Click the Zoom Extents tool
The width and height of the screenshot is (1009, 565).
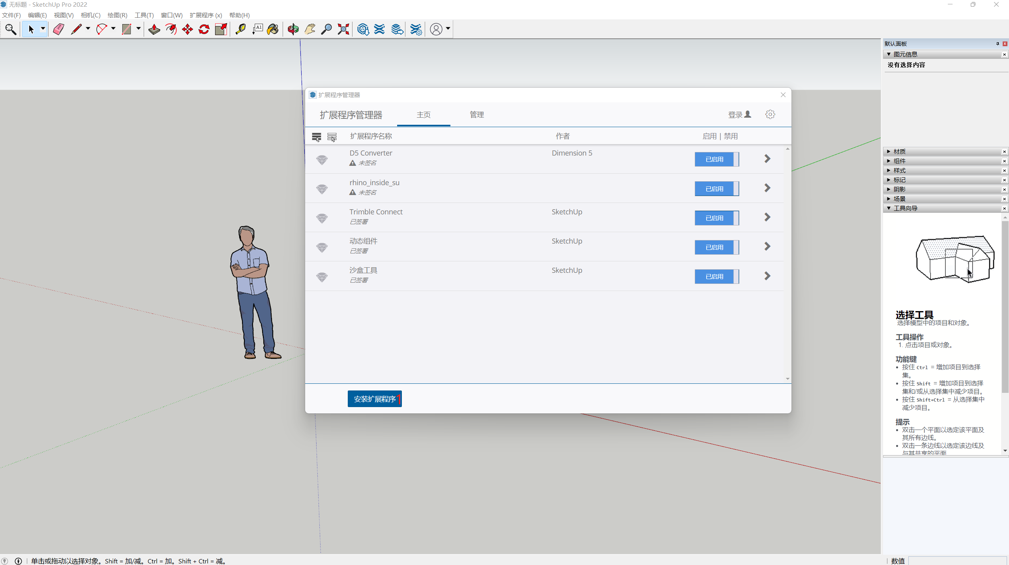(x=343, y=29)
